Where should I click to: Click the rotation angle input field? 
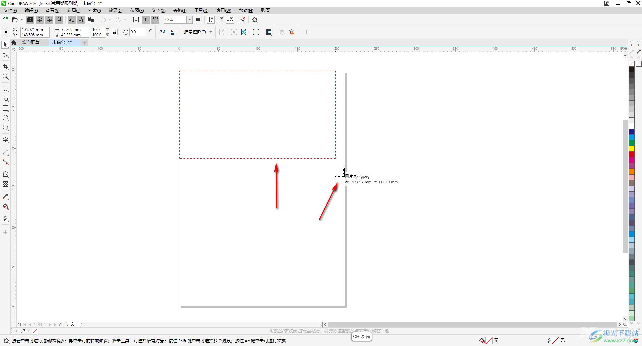click(138, 32)
